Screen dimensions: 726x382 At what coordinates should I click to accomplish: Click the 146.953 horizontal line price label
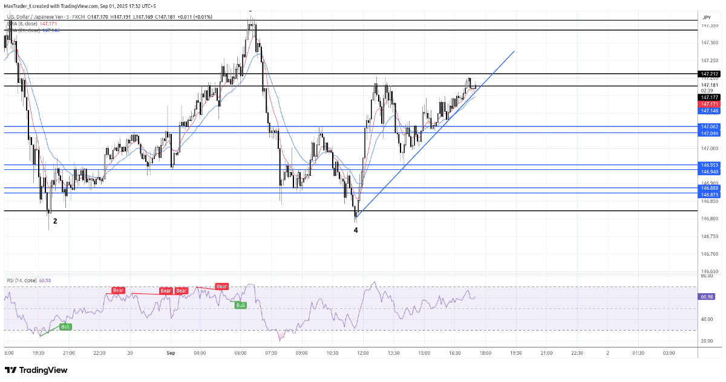click(710, 164)
